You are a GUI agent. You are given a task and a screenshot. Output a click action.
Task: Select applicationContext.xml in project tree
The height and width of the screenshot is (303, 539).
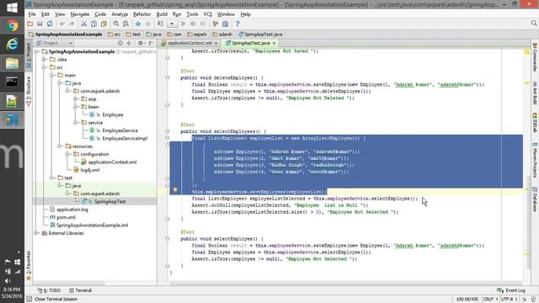click(112, 162)
